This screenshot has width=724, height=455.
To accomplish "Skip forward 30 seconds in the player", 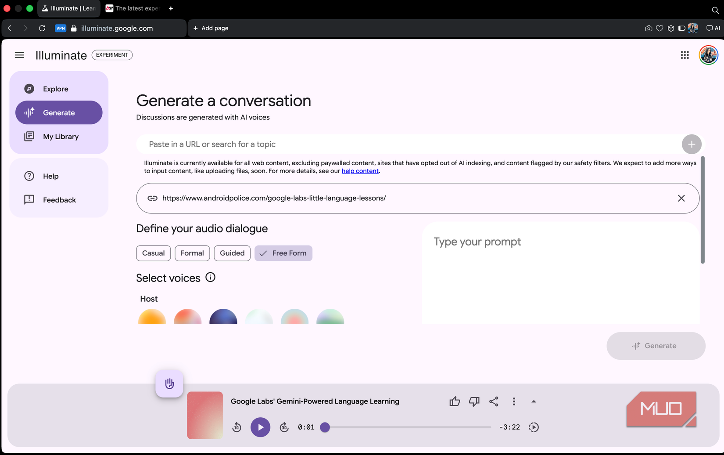I will (x=284, y=427).
